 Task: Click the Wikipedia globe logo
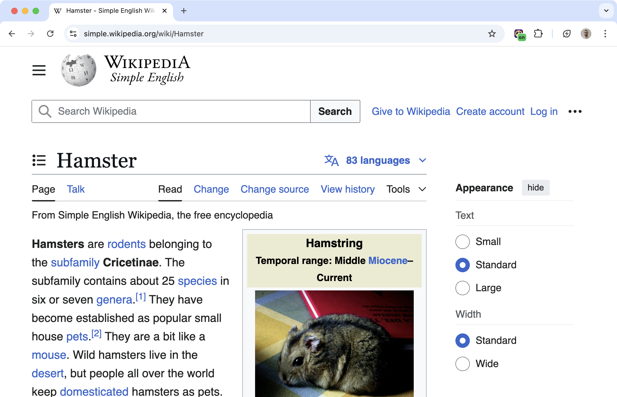pos(79,70)
